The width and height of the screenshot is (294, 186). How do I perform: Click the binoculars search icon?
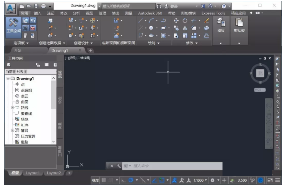[159, 6]
